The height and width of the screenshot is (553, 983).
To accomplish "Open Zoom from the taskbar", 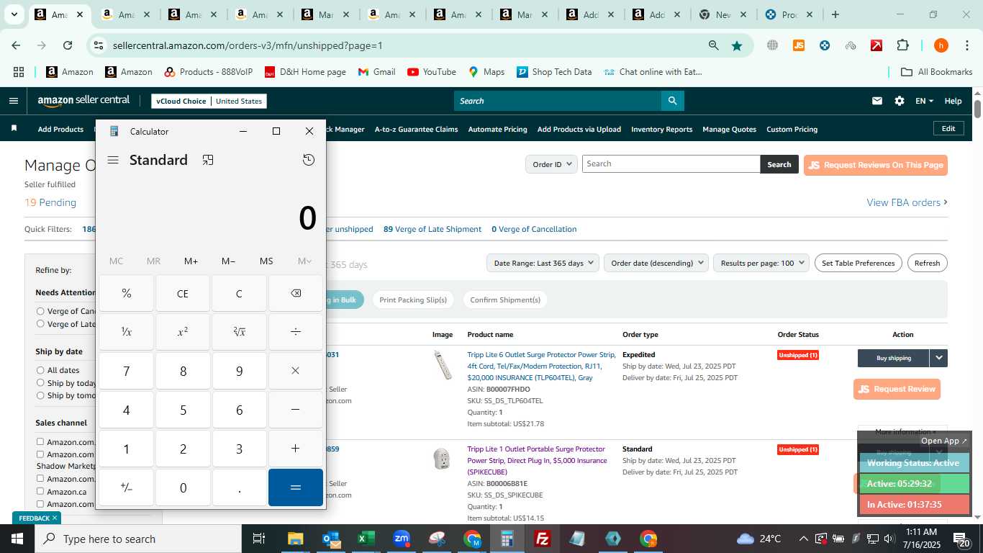I will pos(402,539).
